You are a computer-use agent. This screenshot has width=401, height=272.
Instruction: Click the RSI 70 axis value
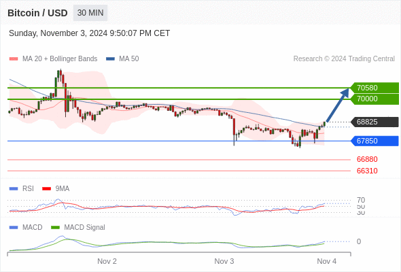tap(361, 200)
